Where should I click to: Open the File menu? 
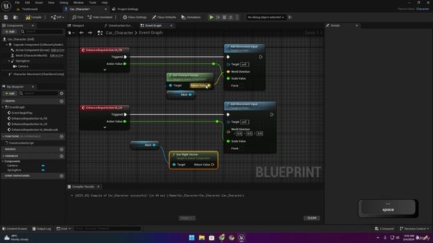tap(17, 3)
